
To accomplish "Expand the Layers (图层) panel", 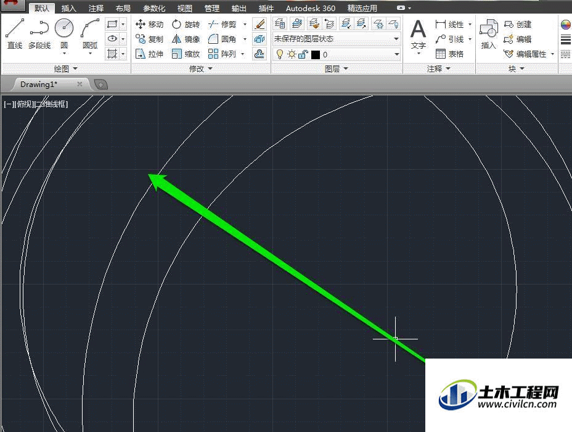I will point(337,69).
